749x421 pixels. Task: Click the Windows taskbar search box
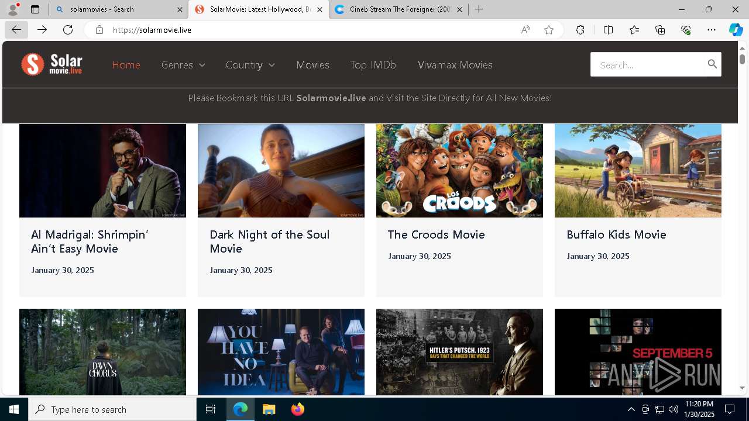[112, 409]
